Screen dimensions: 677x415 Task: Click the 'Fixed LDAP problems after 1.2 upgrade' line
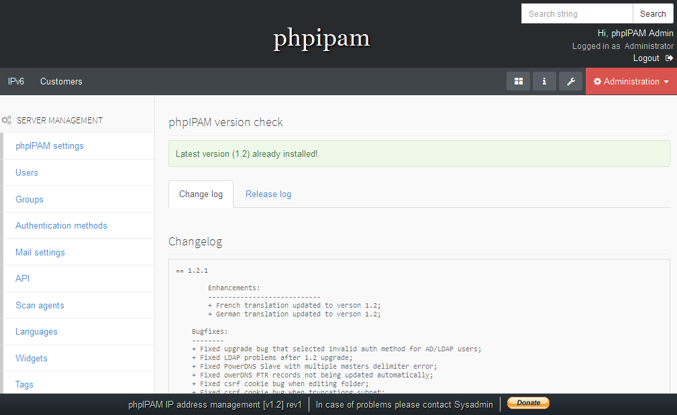coord(272,357)
